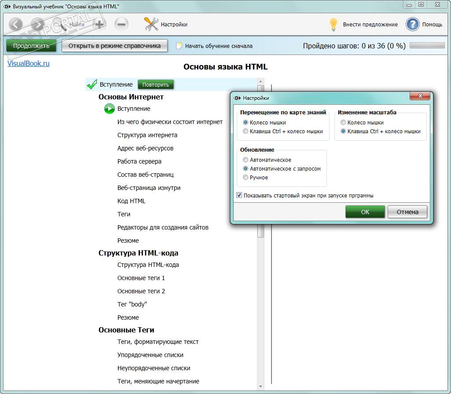Image resolution: width=451 pixels, height=394 pixels.
Task: Maximize the main window
Action: click(421, 4)
